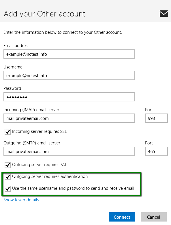The width and height of the screenshot is (171, 225).
Task: Select the Password input field
Action: coord(69,97)
